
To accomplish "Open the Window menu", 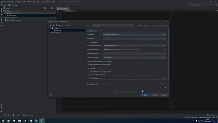I will pos(48,2).
